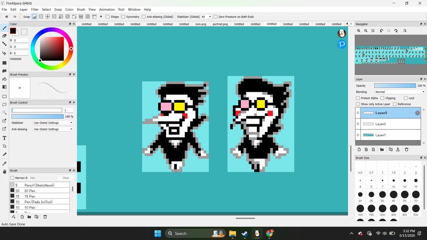
Task: Zoom in via the Navigator panel
Action: pos(359,31)
